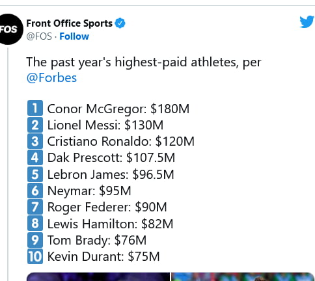315x281 pixels.
Task: Click the Twitter bird logo icon
Action: 307,21
